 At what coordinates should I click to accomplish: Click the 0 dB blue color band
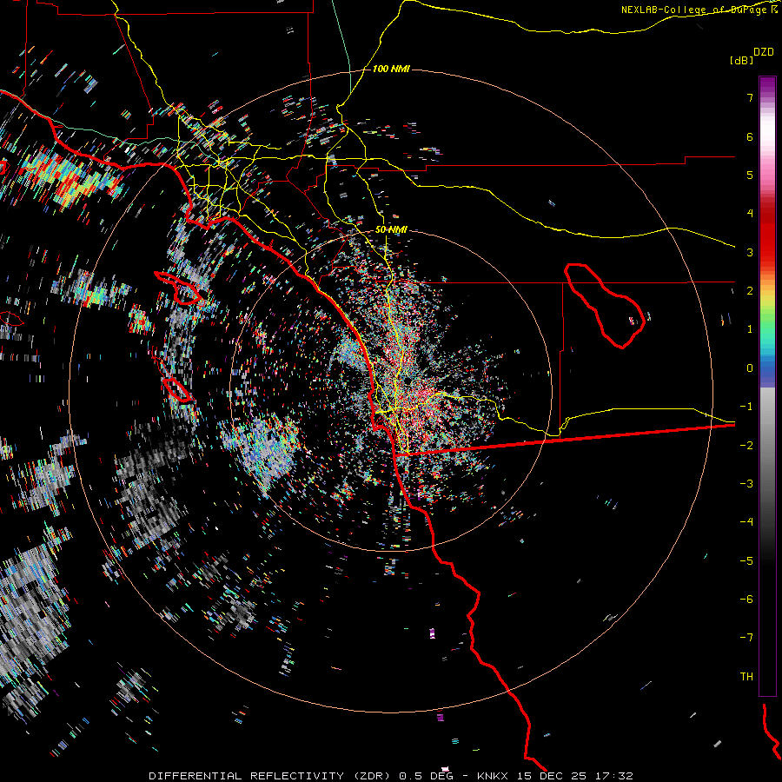(x=767, y=369)
